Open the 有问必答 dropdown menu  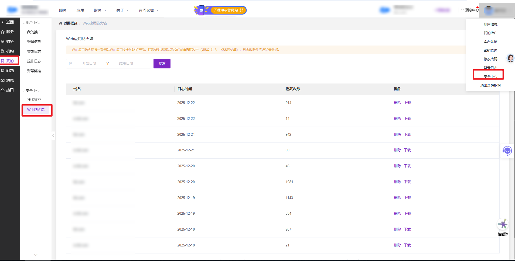pos(149,10)
